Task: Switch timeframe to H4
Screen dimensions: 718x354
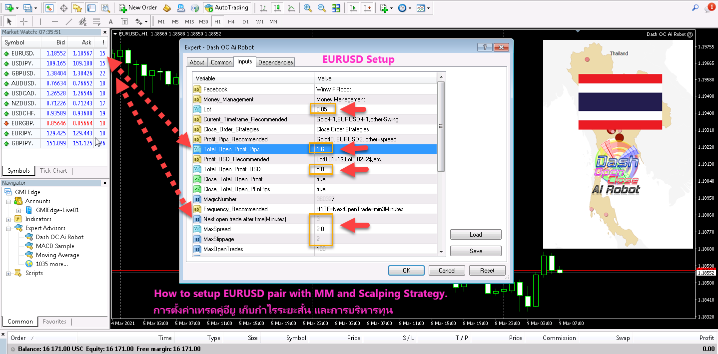Action: pos(231,21)
